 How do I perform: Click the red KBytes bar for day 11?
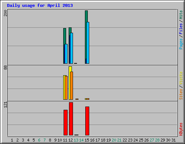[66, 122]
